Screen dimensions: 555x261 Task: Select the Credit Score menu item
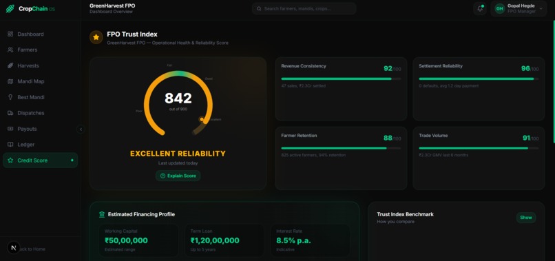pyautogui.click(x=40, y=160)
